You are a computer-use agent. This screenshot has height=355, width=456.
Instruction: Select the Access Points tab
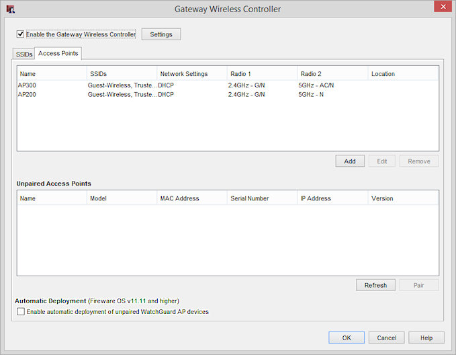[x=58, y=53]
